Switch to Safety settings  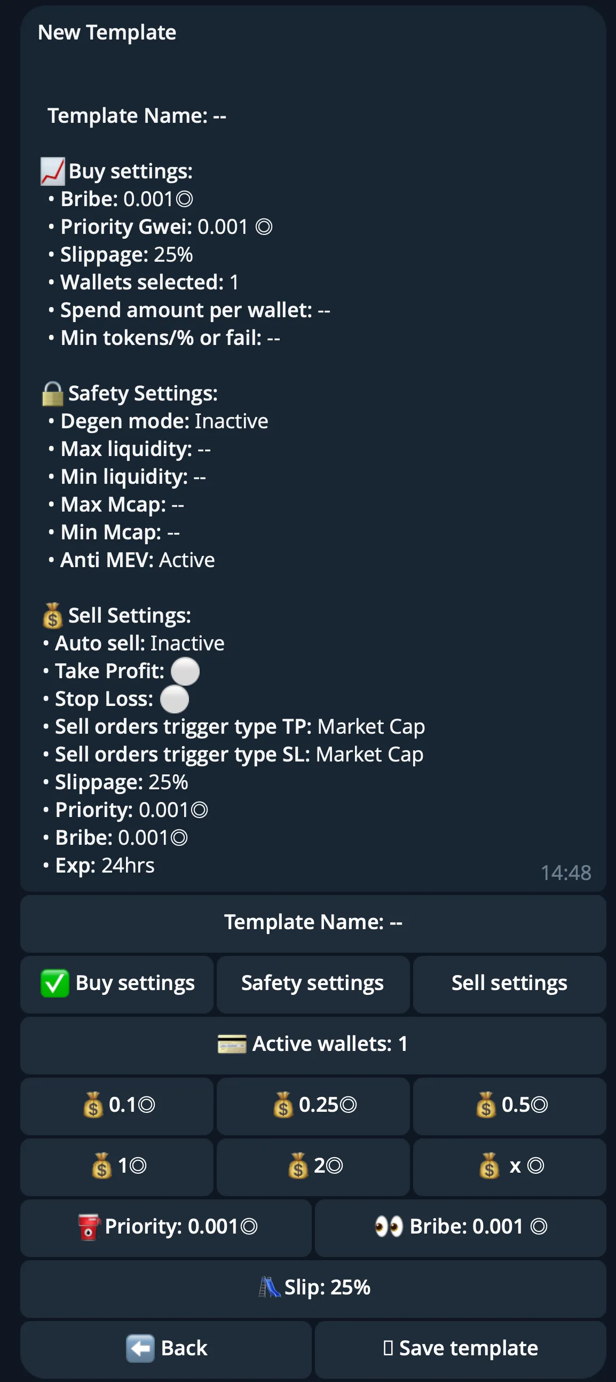pyautogui.click(x=313, y=984)
